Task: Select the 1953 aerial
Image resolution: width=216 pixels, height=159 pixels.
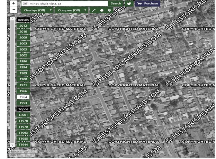Action: click(23, 103)
